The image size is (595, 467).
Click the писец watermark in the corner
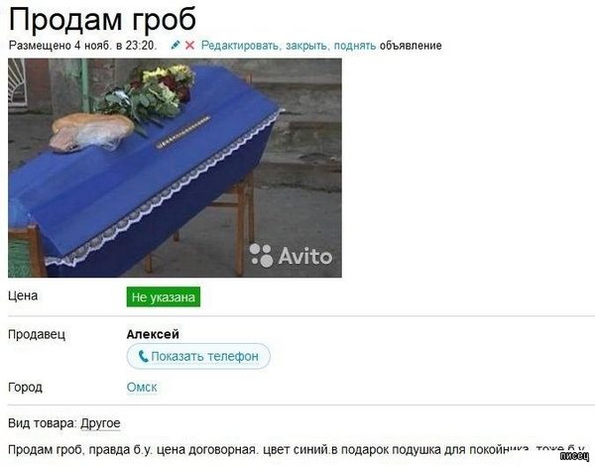click(574, 456)
